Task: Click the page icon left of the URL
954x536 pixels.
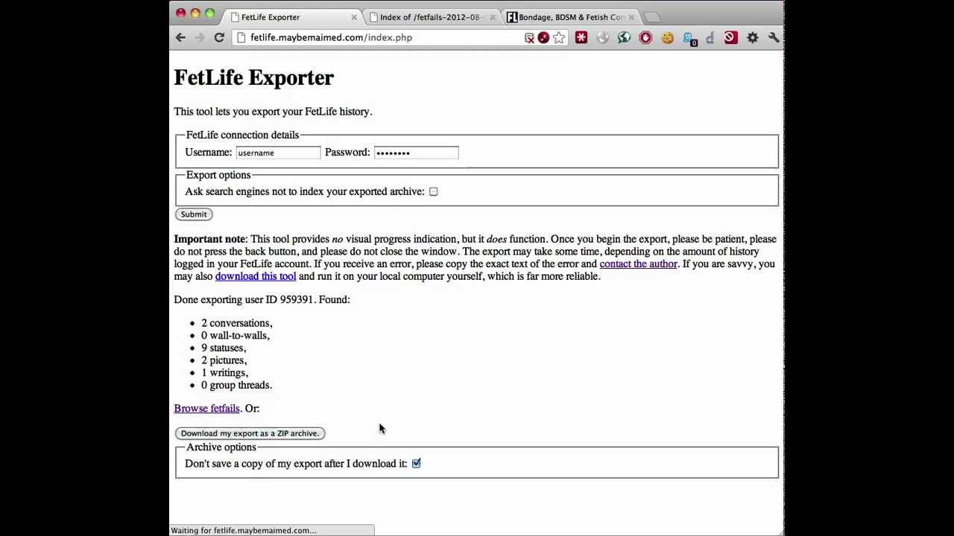Action: click(x=241, y=37)
